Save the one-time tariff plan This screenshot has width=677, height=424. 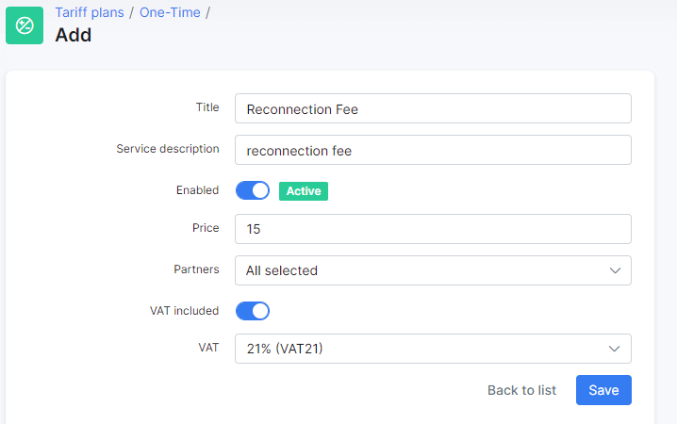(x=603, y=390)
